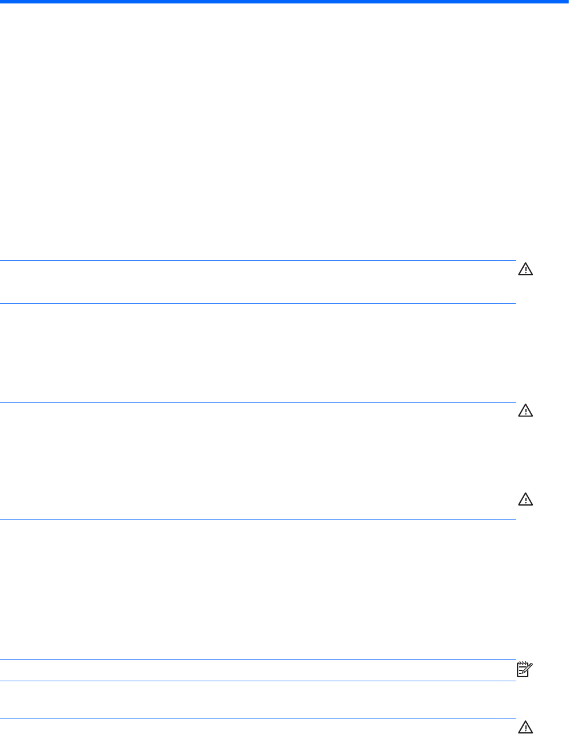This screenshot has height=734, width=569.
Task: Click the bottom border of the note box
Action: point(258,681)
